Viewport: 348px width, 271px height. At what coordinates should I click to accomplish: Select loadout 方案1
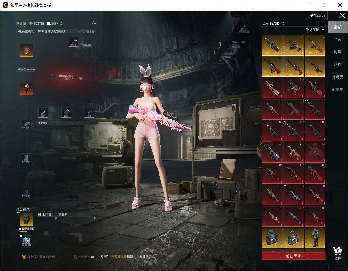coord(104,256)
